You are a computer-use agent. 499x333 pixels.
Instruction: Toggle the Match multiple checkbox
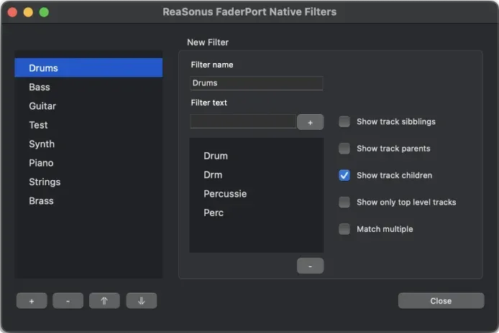(x=344, y=229)
